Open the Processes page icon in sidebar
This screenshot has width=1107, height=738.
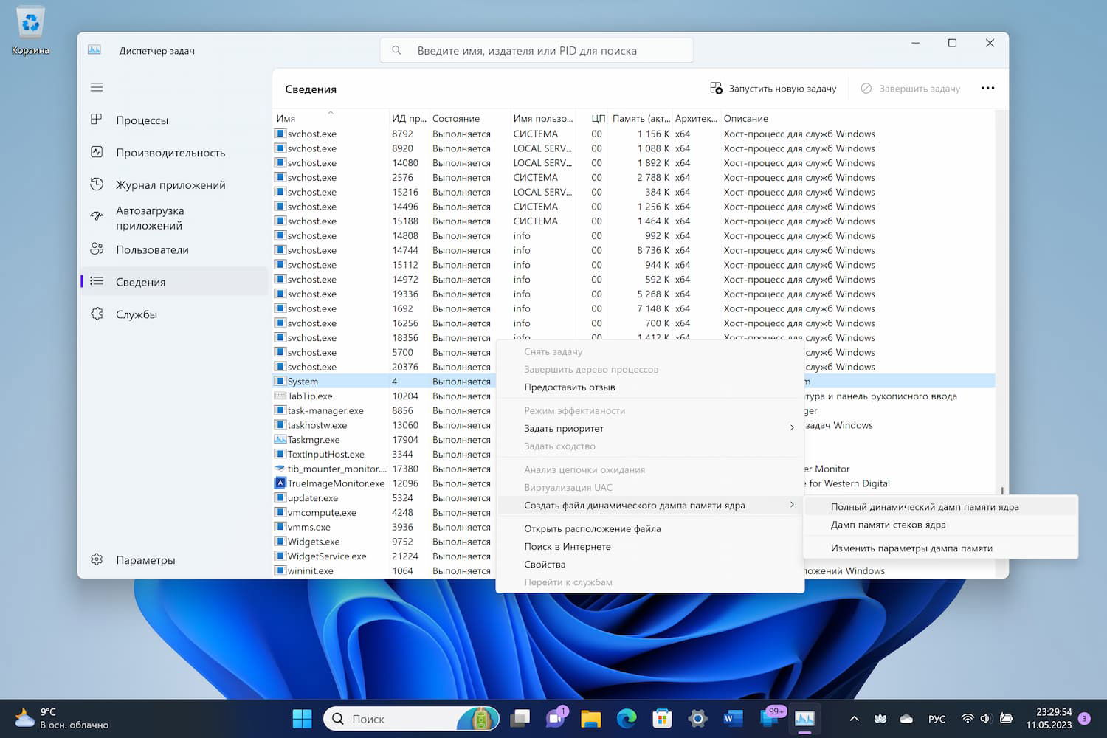click(x=97, y=120)
